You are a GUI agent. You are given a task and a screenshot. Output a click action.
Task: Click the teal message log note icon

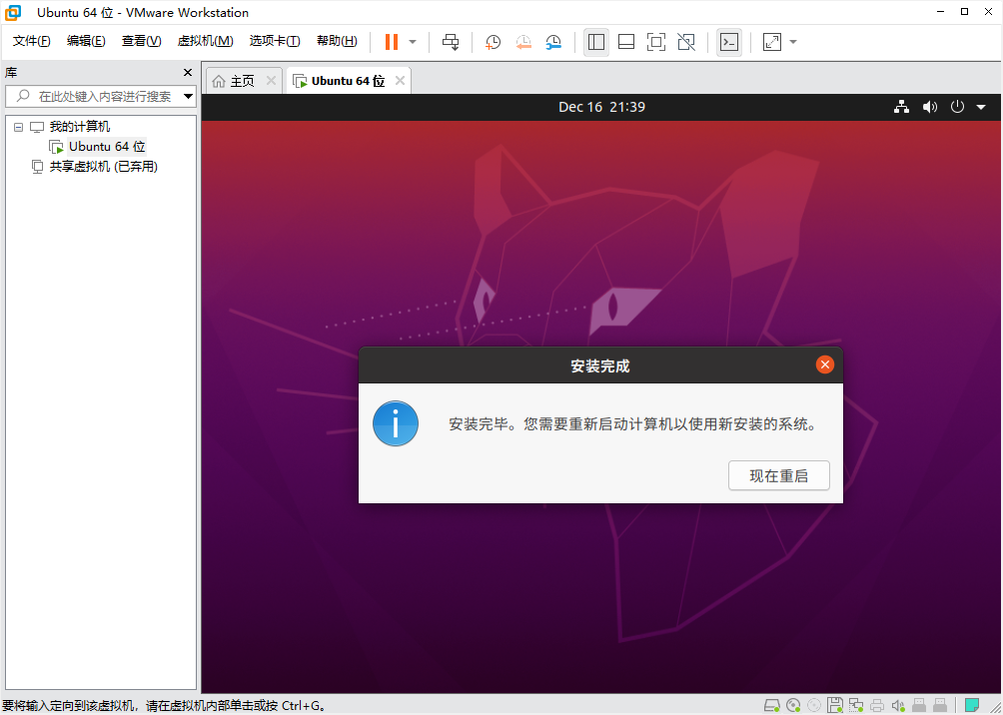[972, 705]
